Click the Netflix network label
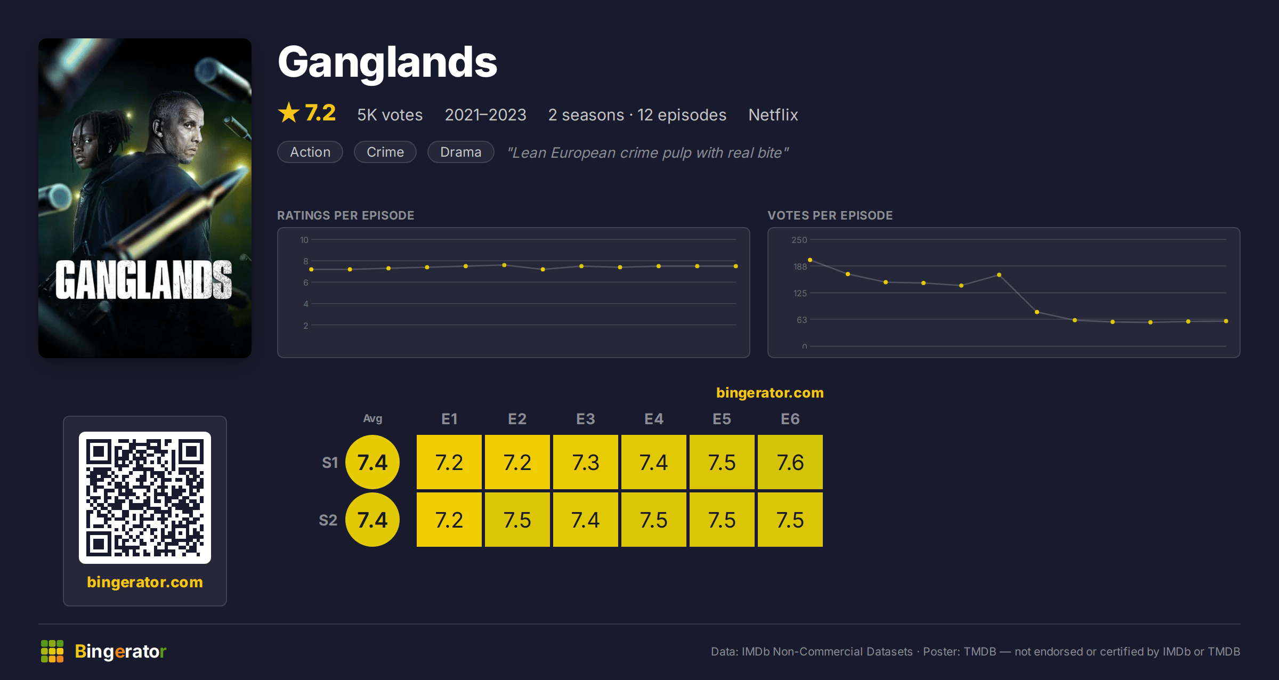Screen dimensions: 1279x680 (x=773, y=115)
